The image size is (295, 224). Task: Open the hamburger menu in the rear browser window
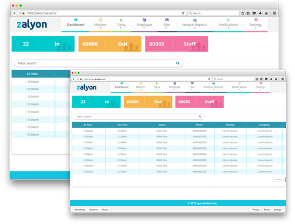pyautogui.click(x=274, y=13)
